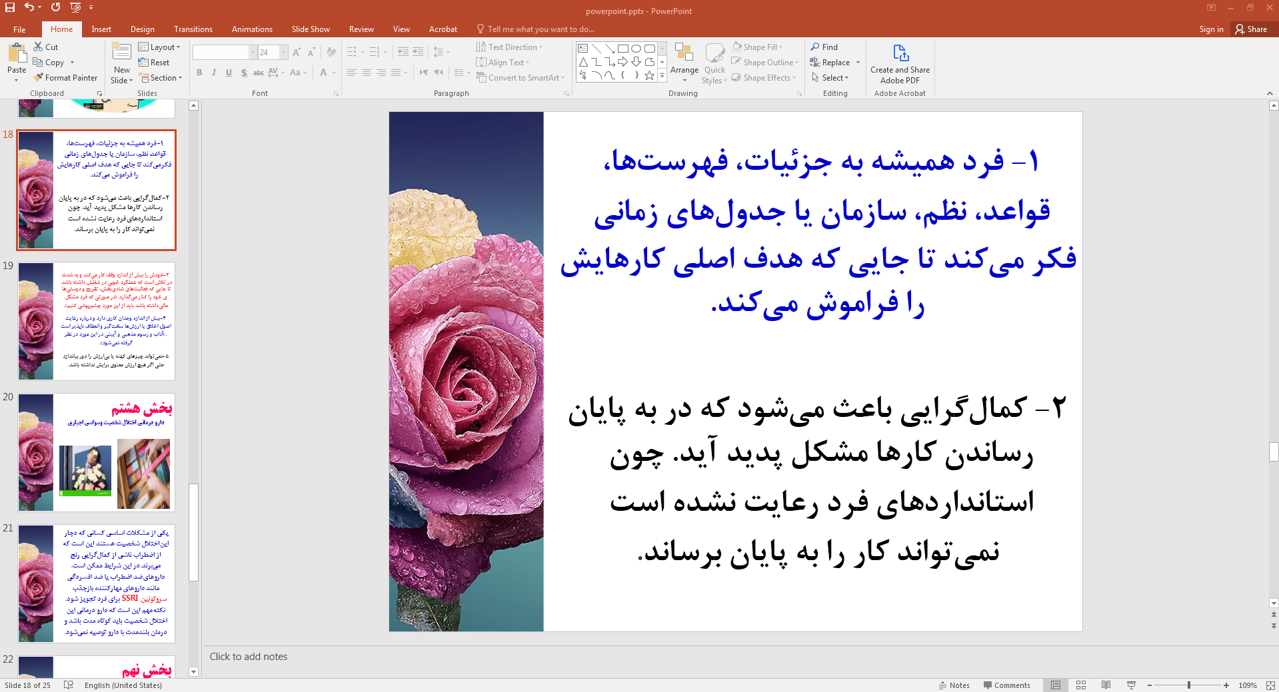Click Sign in
1279x692 pixels.
pyautogui.click(x=1211, y=29)
